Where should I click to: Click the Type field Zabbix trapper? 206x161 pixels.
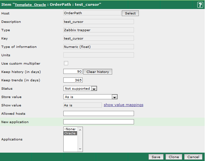99,30
